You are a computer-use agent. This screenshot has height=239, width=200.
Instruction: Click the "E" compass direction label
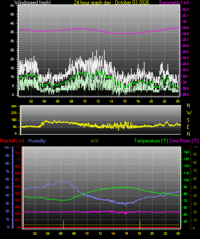pos(188,127)
